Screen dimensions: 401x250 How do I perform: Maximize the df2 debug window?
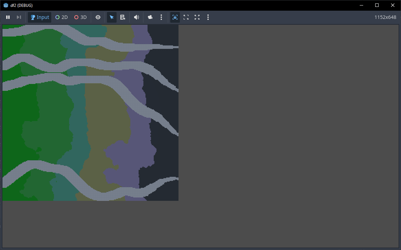pos(377,5)
